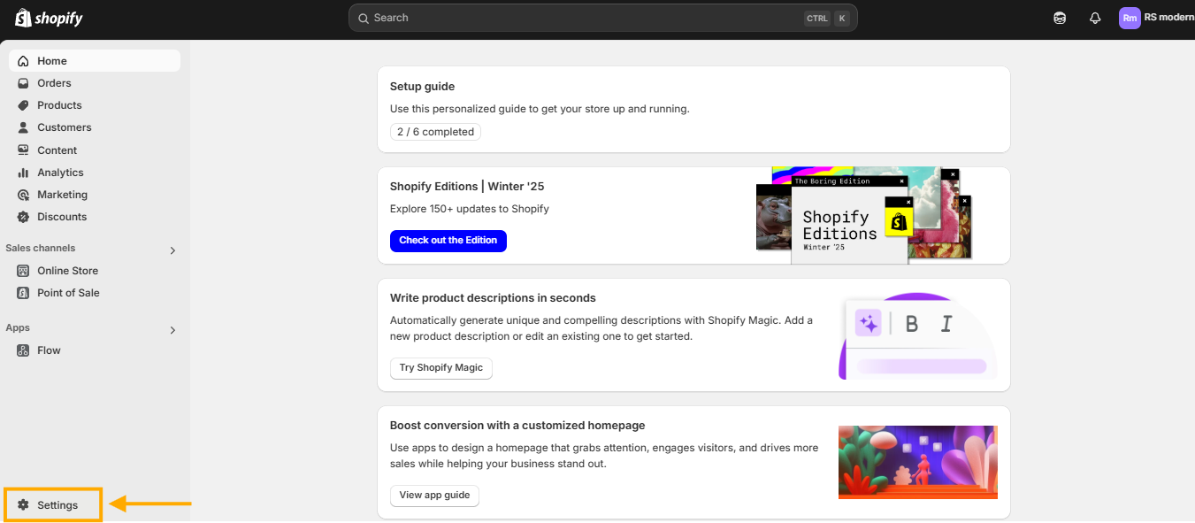
Task: Expand the Apps section chevron
Action: click(172, 330)
